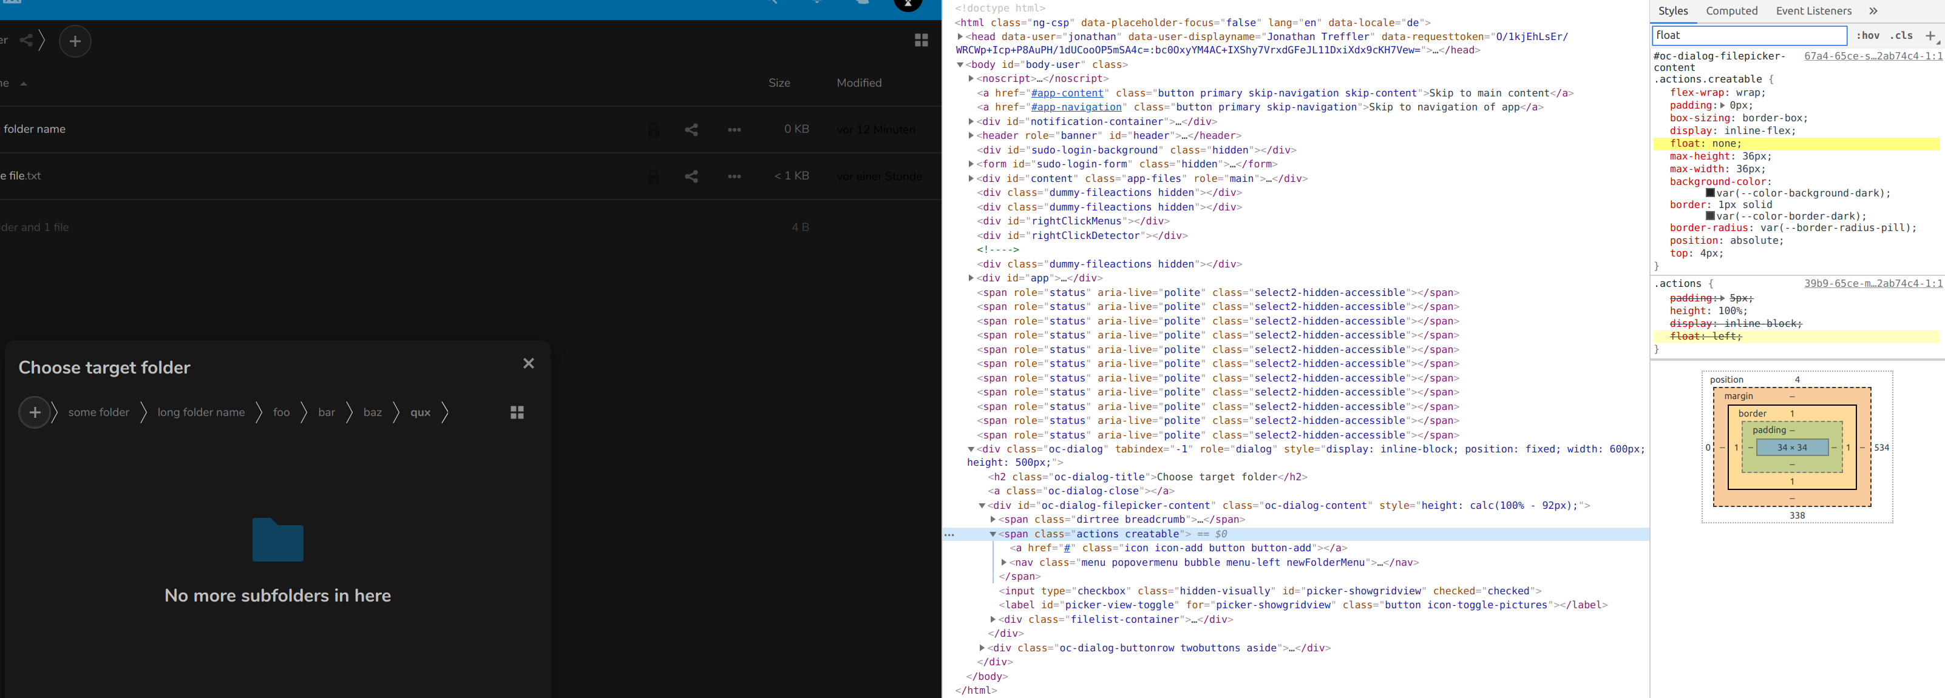Viewport: 1945px width, 698px height.
Task: Open the Event Listeners tab
Action: pyautogui.click(x=1813, y=10)
